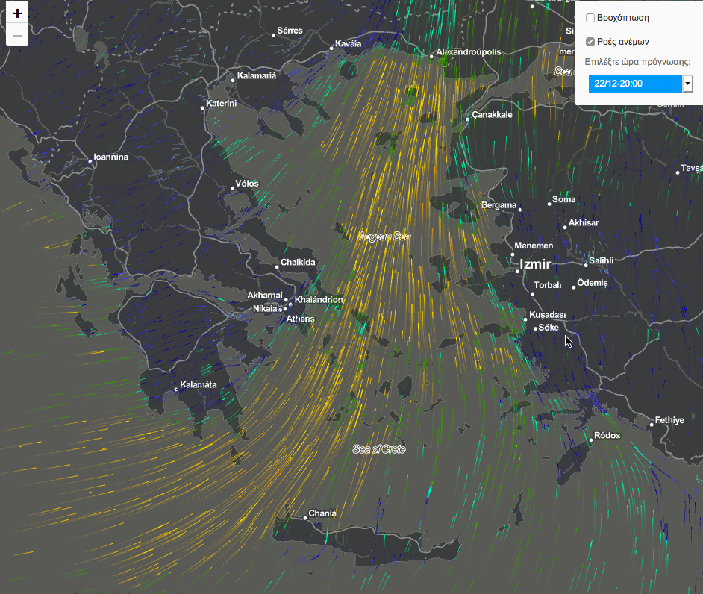The height and width of the screenshot is (594, 703).
Task: Click the 22/12-20:00 forecast time field
Action: 634,84
